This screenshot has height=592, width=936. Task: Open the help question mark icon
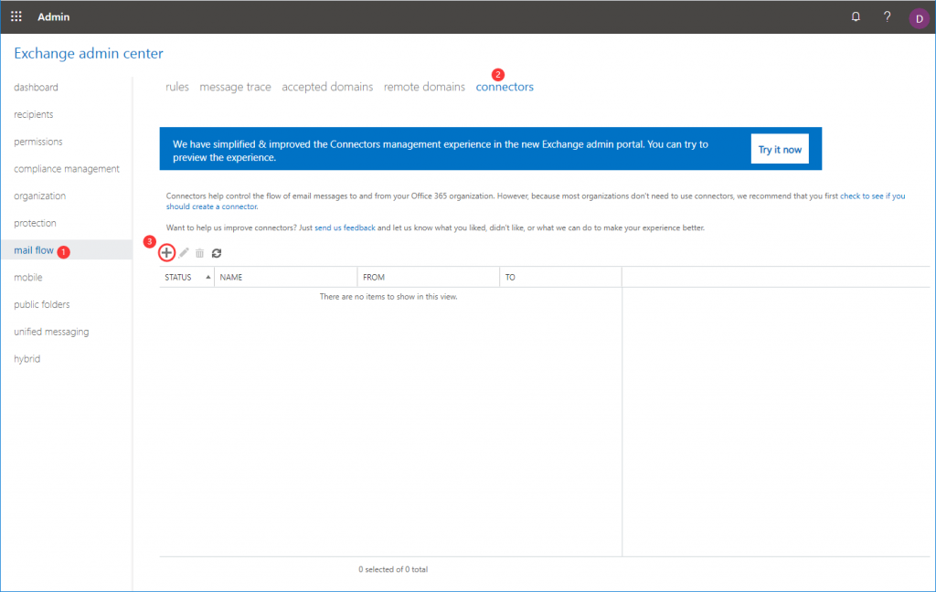coord(887,16)
